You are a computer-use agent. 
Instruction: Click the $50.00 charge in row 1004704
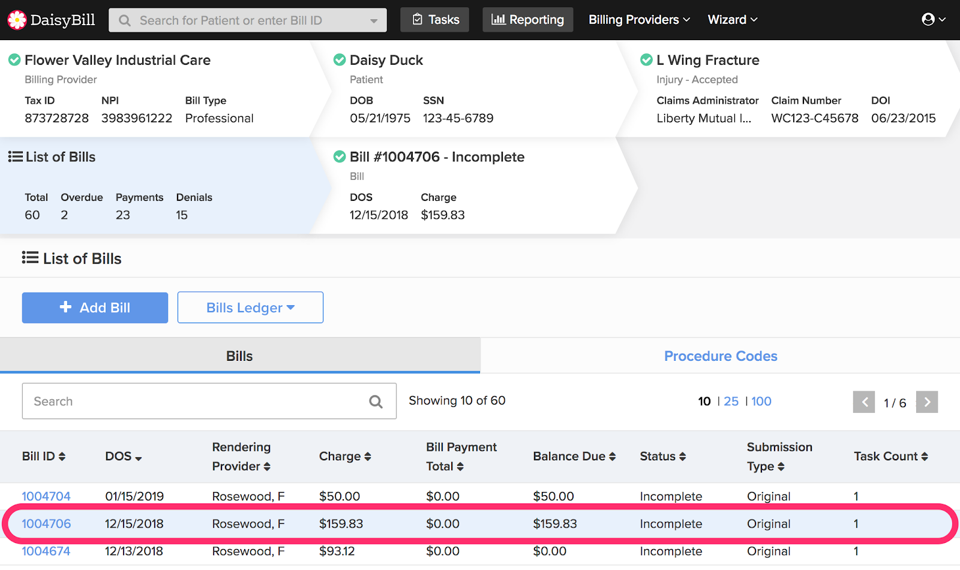(340, 496)
